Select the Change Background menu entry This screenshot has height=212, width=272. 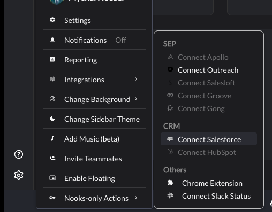94,99
